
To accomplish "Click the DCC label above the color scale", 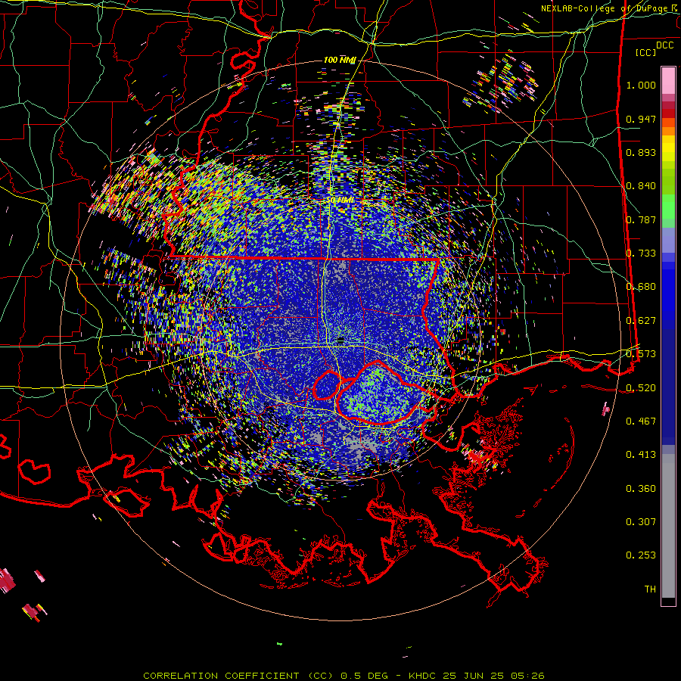I will pyautogui.click(x=664, y=45).
